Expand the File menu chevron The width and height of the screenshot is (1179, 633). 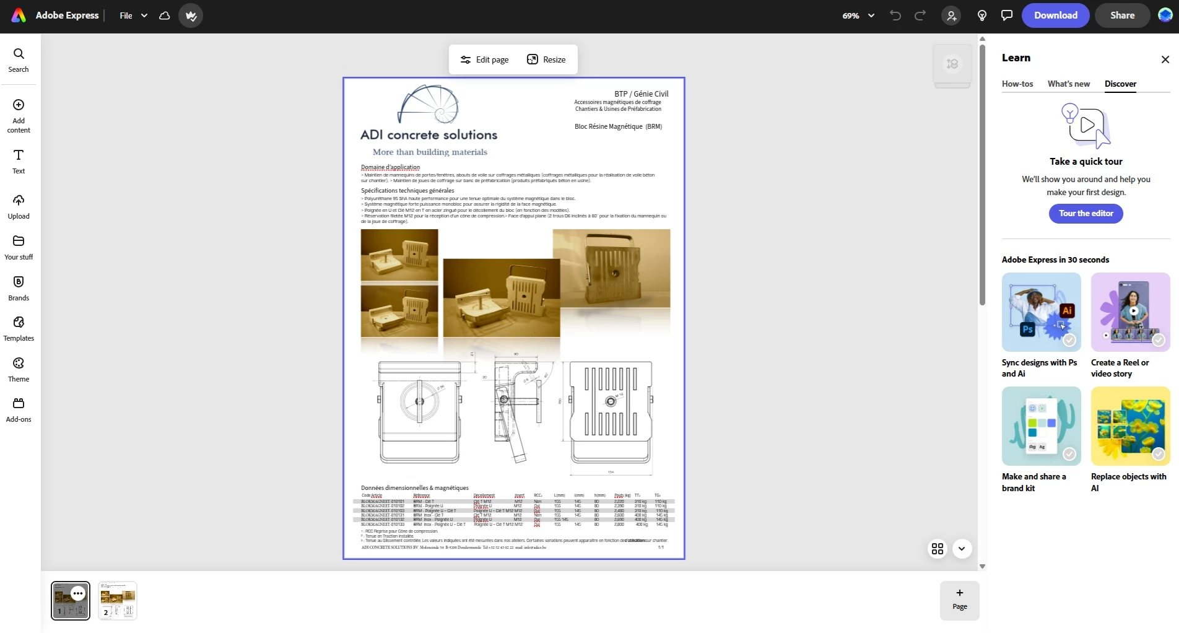[x=144, y=15]
